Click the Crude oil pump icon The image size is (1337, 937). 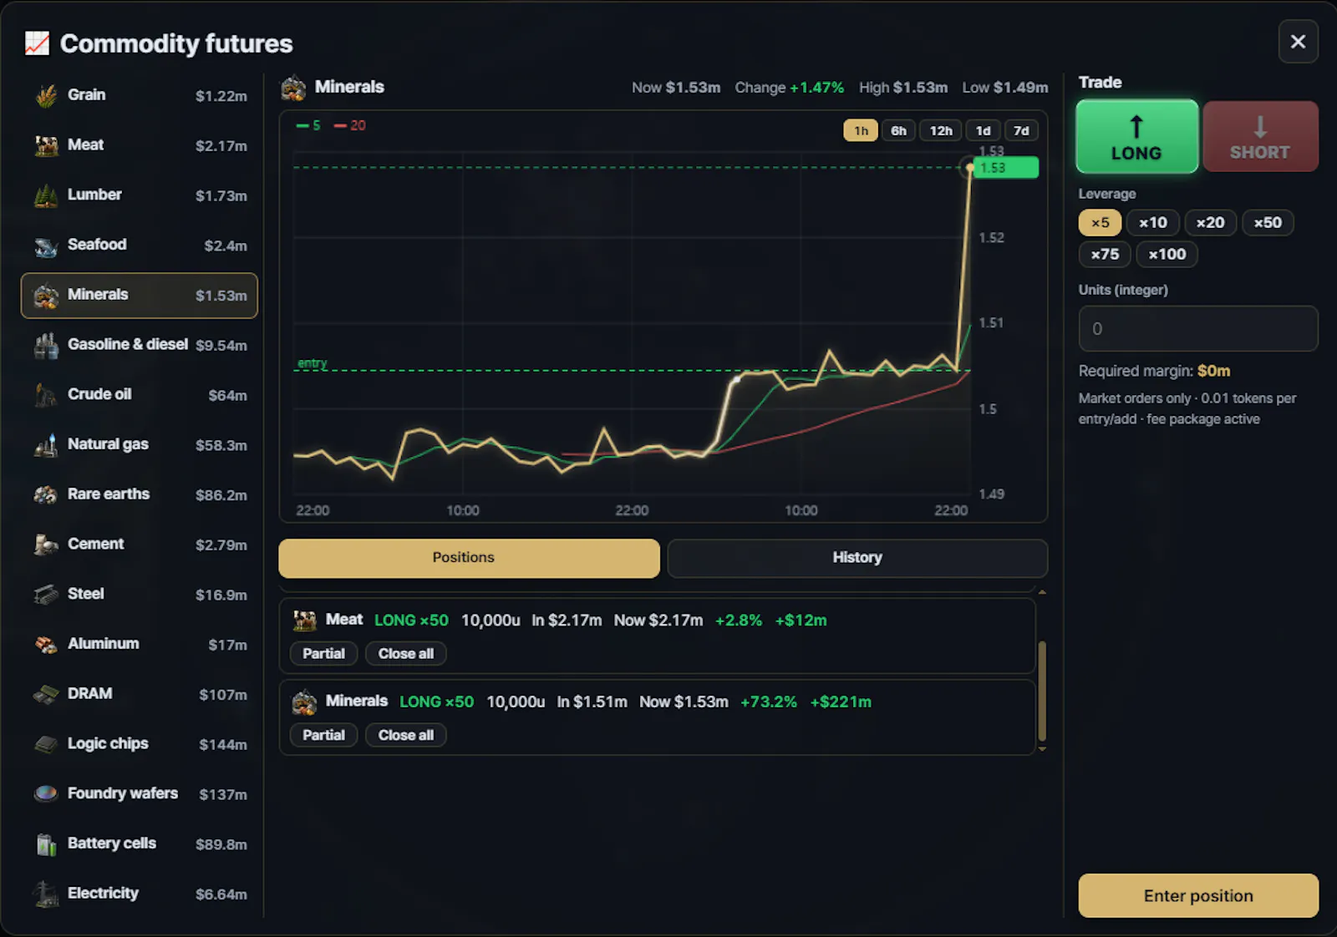coord(46,395)
